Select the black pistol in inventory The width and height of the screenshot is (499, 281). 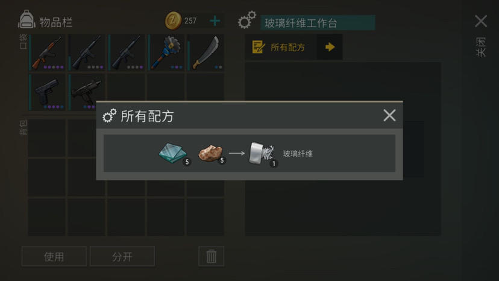pos(47,92)
